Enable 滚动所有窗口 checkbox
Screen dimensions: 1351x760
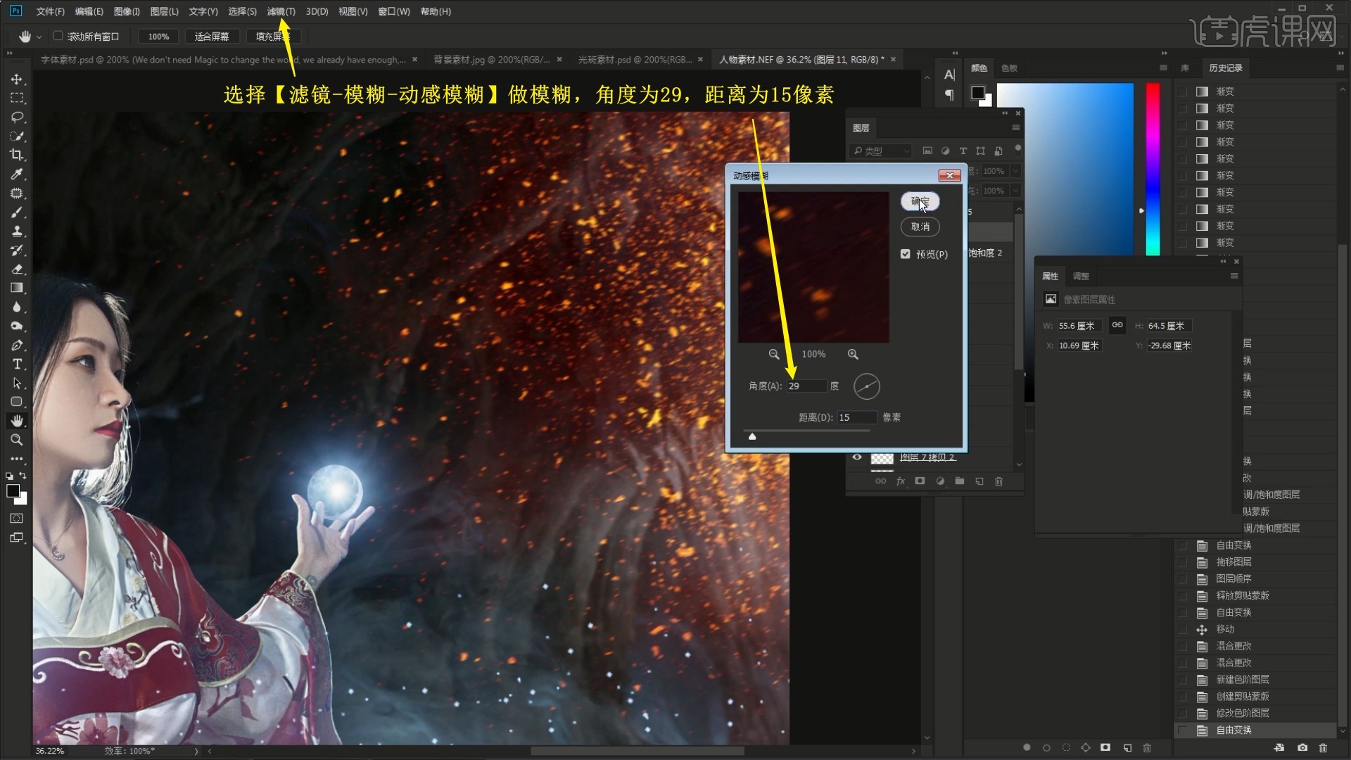(58, 36)
